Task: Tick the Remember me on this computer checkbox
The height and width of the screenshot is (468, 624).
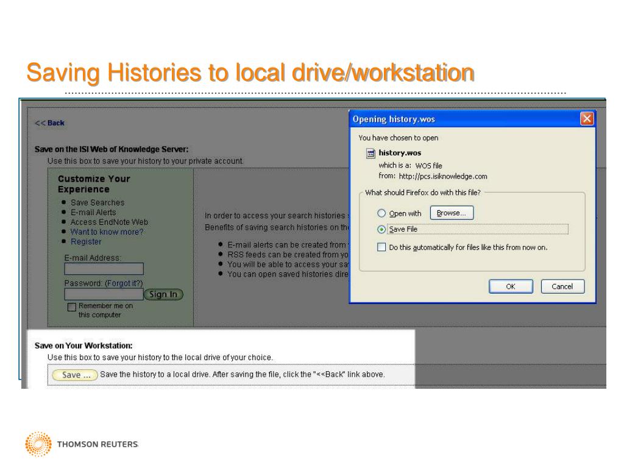Action: click(x=72, y=307)
